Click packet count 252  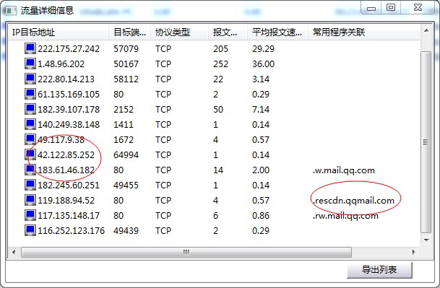pyautogui.click(x=220, y=64)
